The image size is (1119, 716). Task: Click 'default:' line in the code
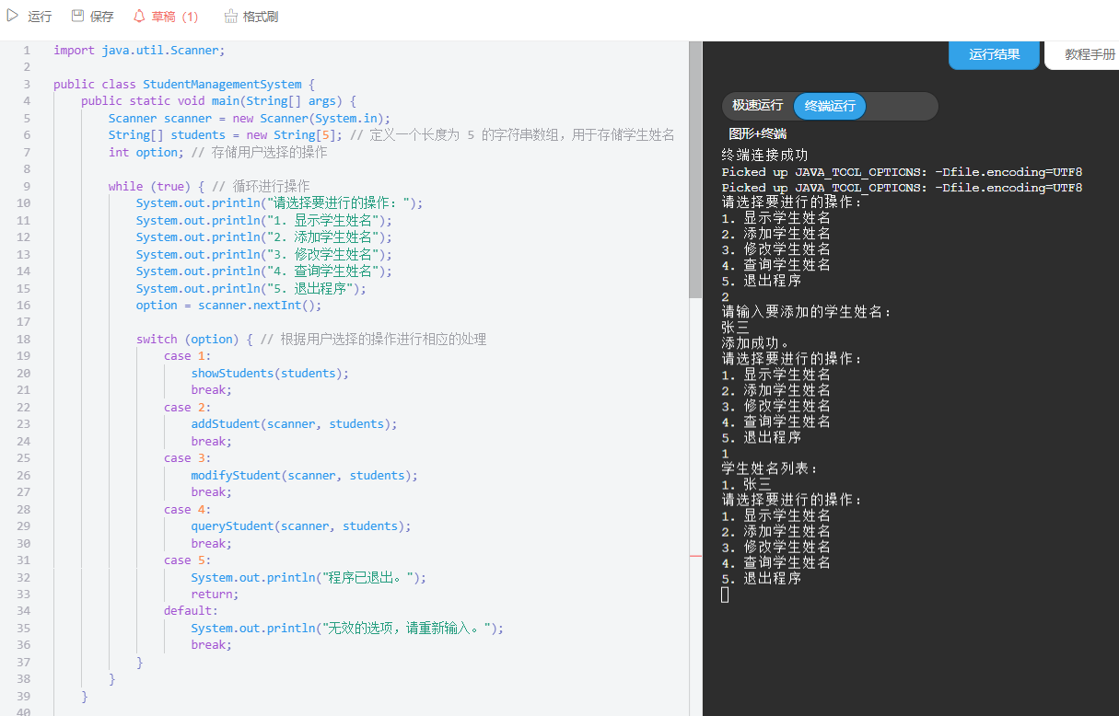click(x=192, y=610)
